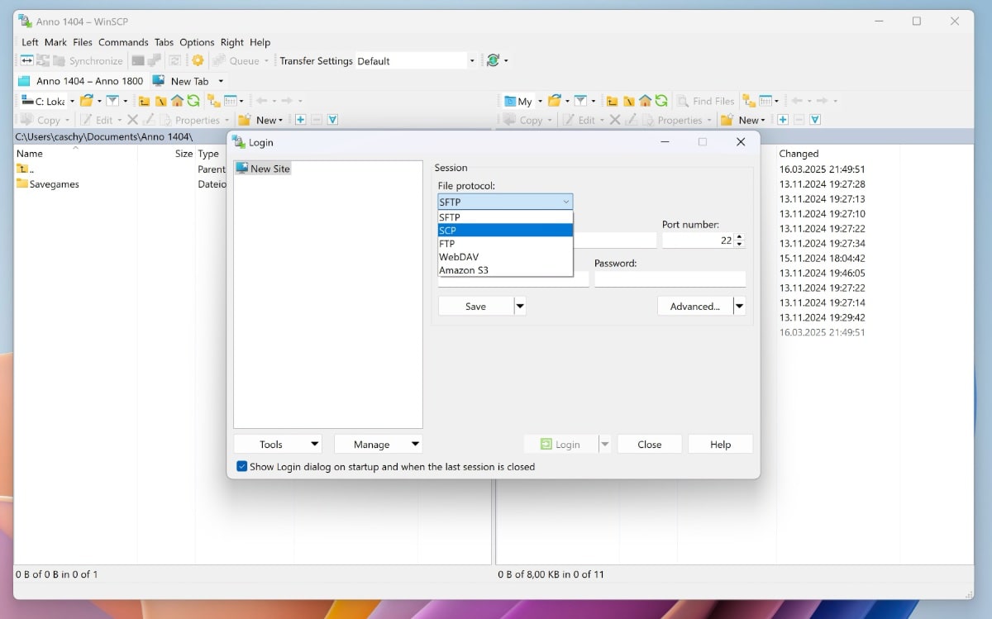This screenshot has height=619, width=992.
Task: Refresh the left panel directory listing
Action: pos(193,101)
